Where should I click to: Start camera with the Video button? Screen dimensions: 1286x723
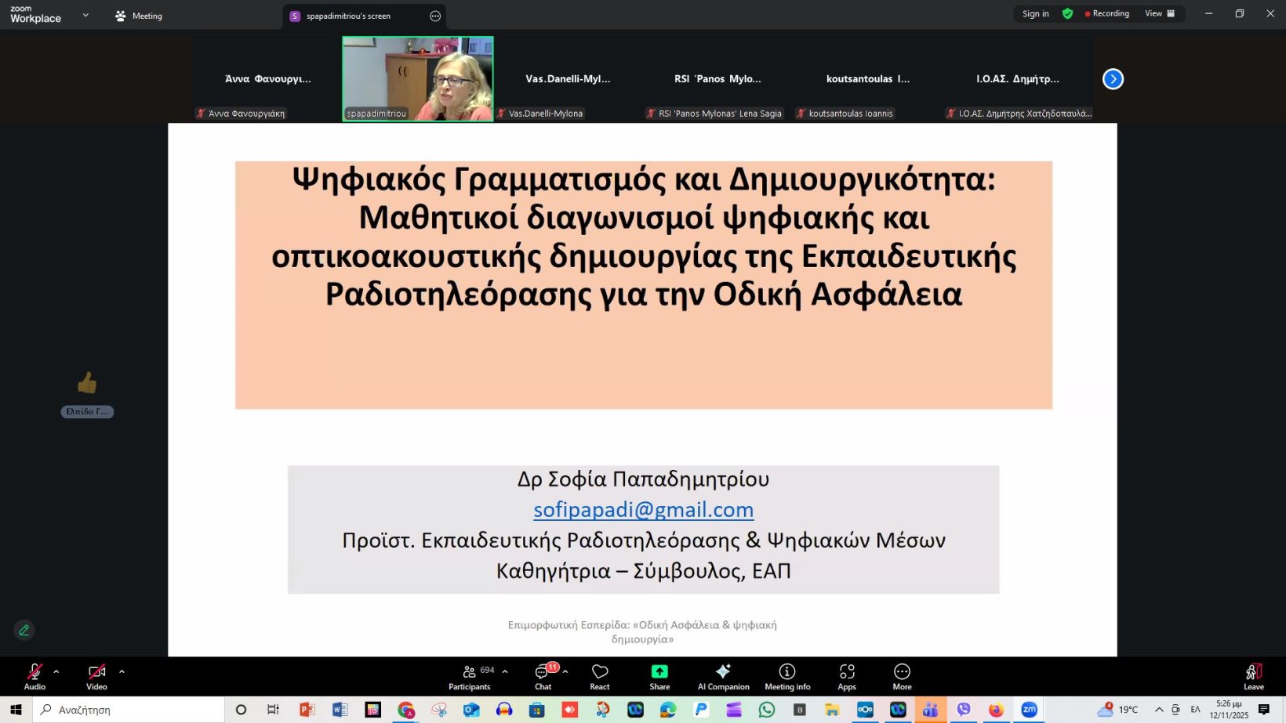[96, 677]
